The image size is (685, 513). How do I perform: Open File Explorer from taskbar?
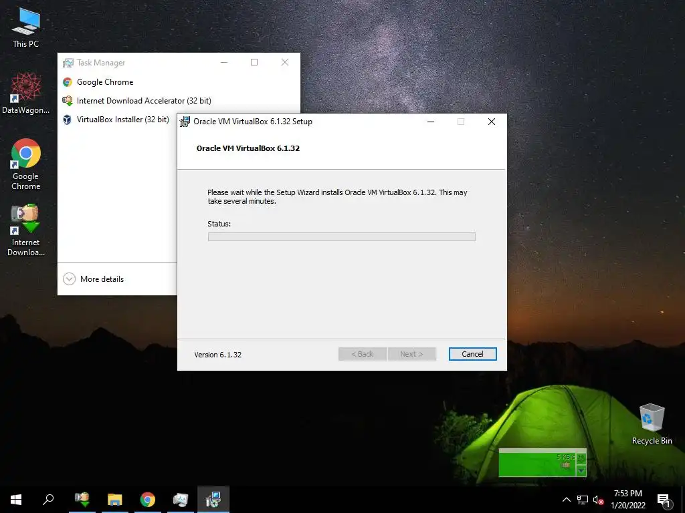(115, 500)
